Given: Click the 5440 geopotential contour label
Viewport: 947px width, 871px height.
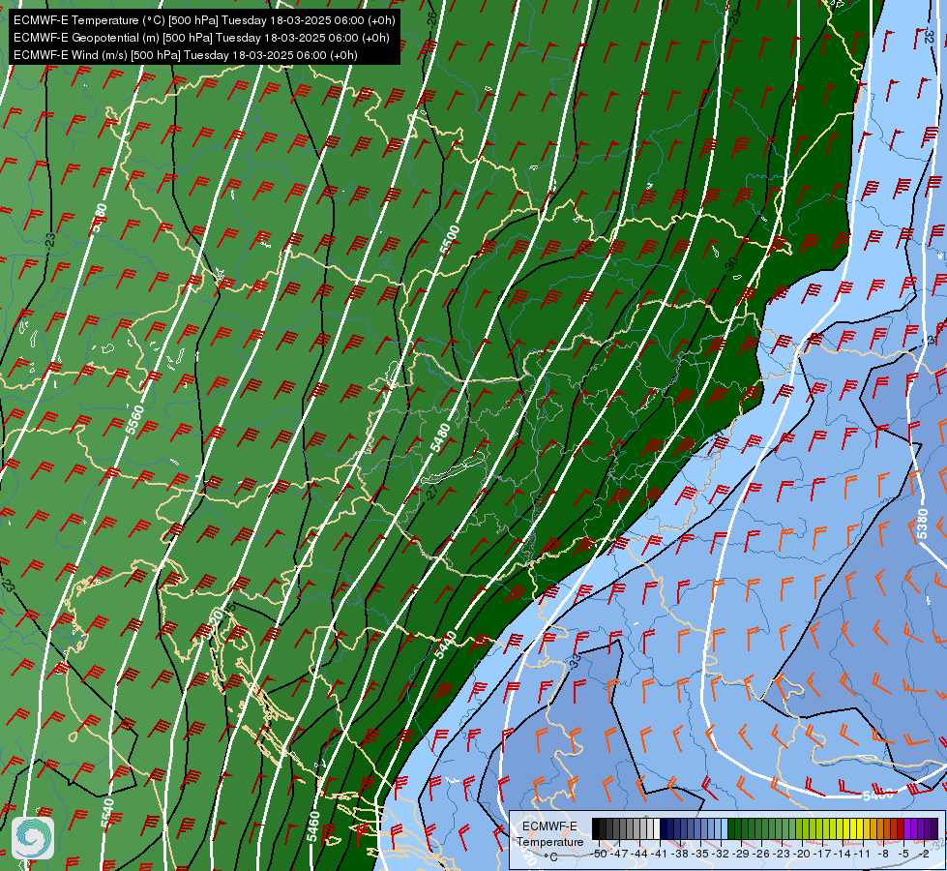Looking at the screenshot, I should [445, 645].
